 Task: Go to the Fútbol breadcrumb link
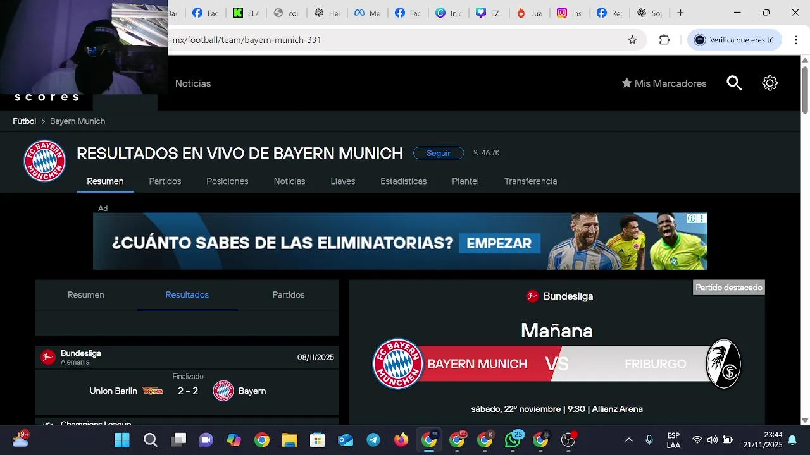[25, 121]
